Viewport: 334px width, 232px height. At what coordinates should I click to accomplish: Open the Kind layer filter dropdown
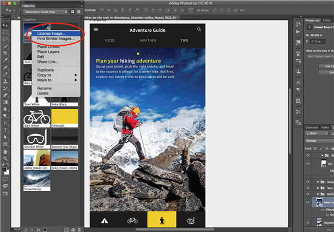(x=317, y=133)
